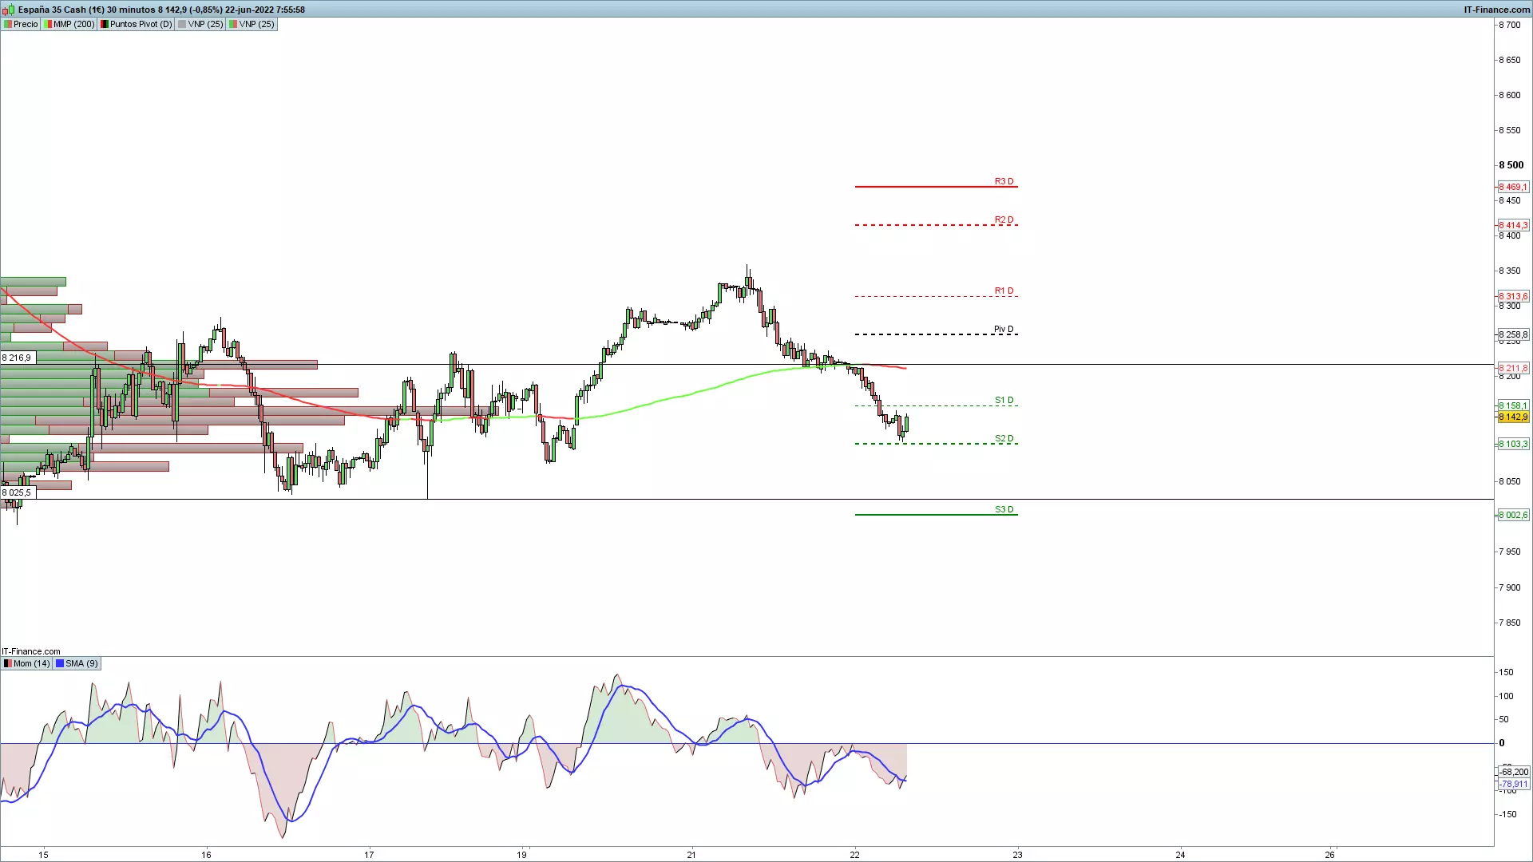Click the 8 025,5 horizontal line label
Screen dimensions: 1533x862
17,492
